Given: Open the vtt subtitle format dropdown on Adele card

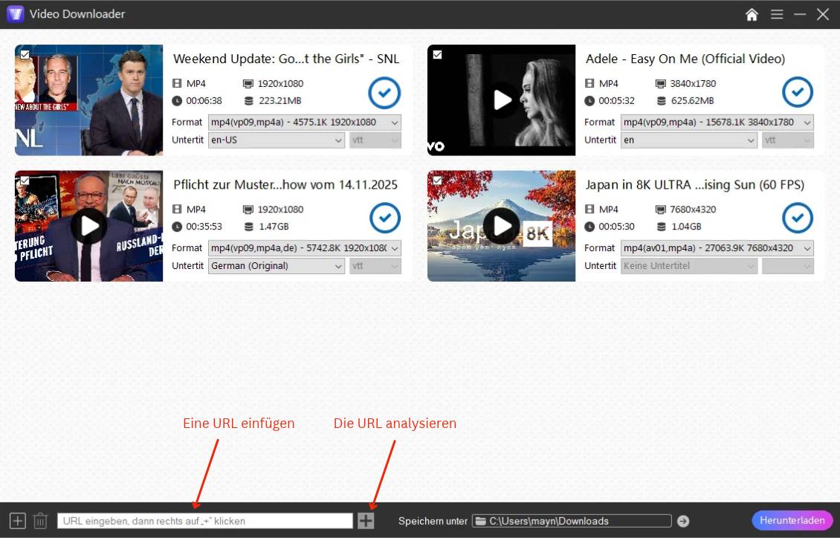Looking at the screenshot, I should [787, 140].
